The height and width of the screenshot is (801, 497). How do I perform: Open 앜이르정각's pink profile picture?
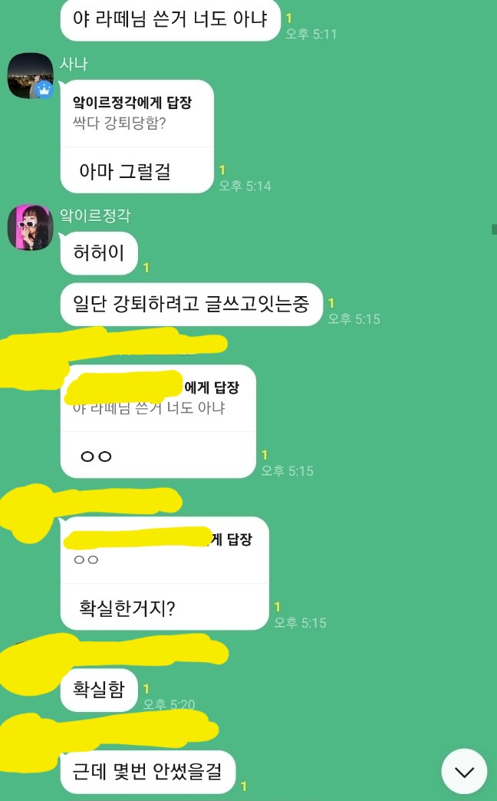[30, 228]
